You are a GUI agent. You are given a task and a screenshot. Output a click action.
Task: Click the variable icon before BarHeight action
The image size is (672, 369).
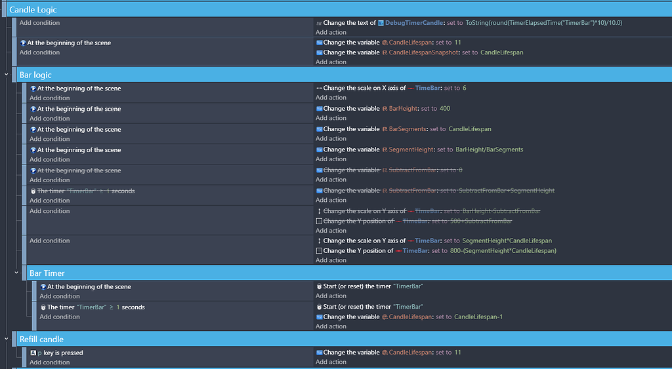coord(319,109)
